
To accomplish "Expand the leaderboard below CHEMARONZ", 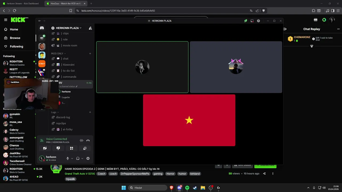I will (312, 46).
